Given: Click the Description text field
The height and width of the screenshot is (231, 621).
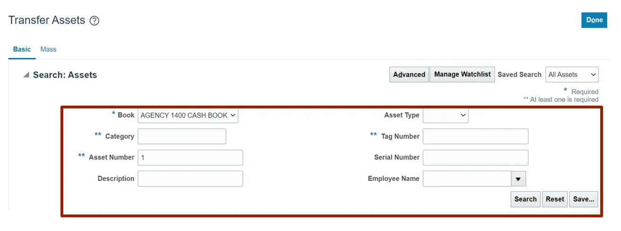Looking at the screenshot, I should pyautogui.click(x=190, y=179).
